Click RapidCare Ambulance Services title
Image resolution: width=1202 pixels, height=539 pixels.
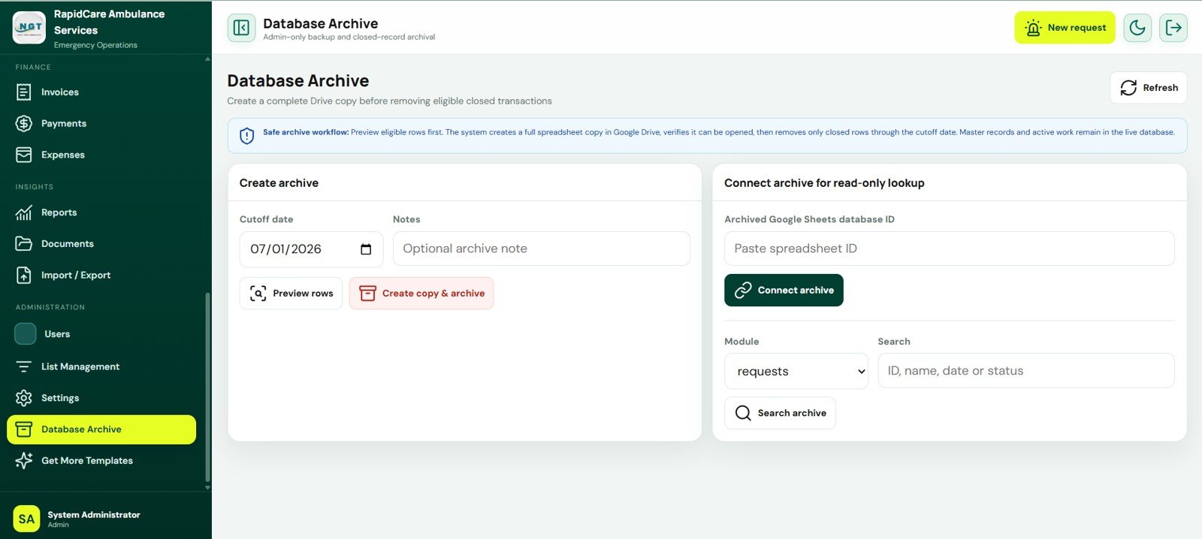point(109,22)
